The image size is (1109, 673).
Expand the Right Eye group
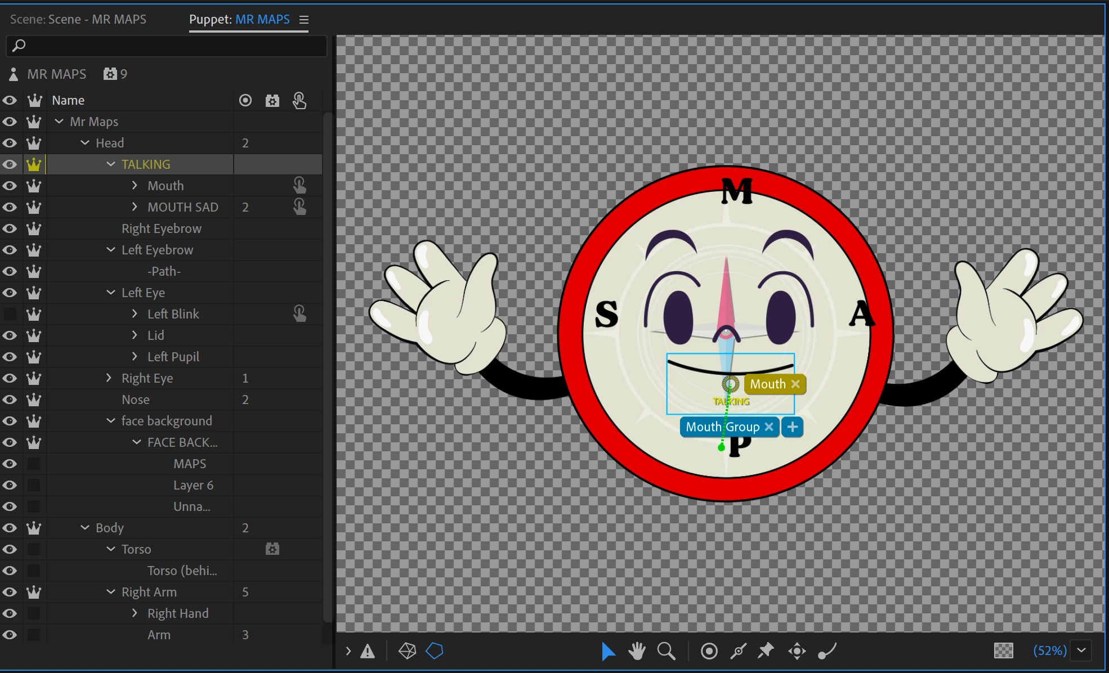point(110,378)
